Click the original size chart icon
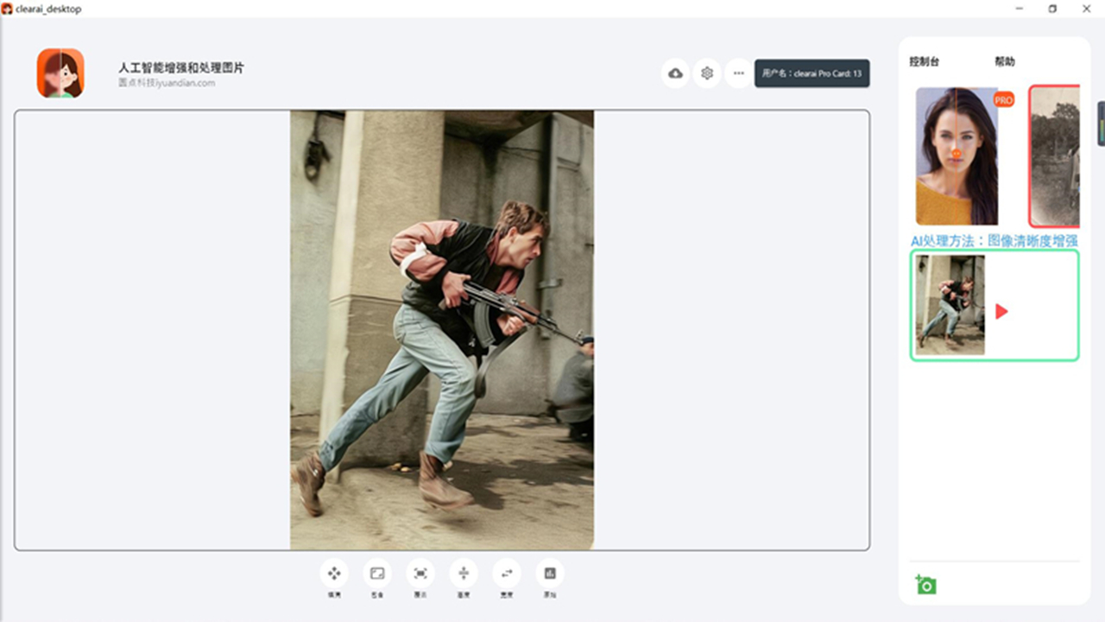This screenshot has width=1105, height=622. (550, 573)
